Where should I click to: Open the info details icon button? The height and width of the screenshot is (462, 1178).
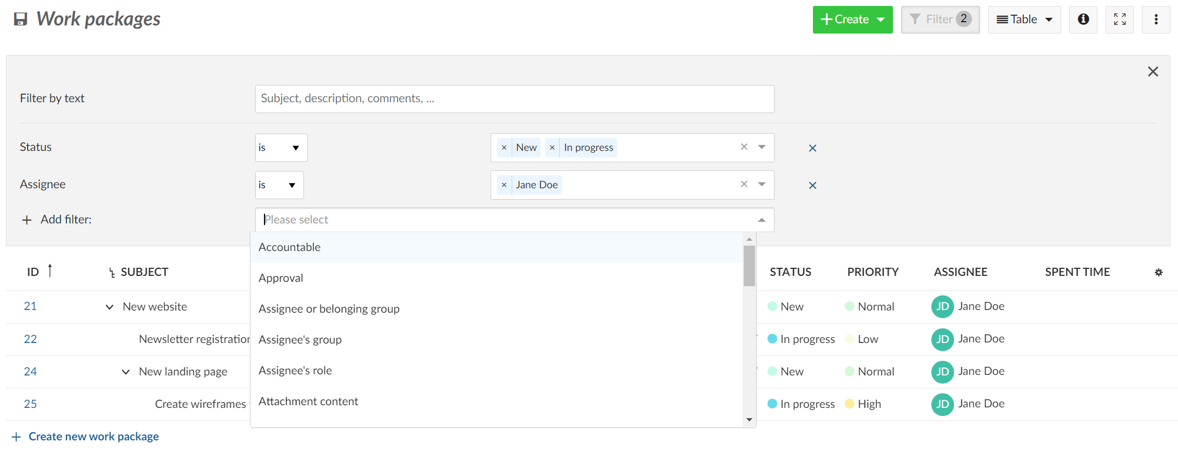(x=1083, y=19)
